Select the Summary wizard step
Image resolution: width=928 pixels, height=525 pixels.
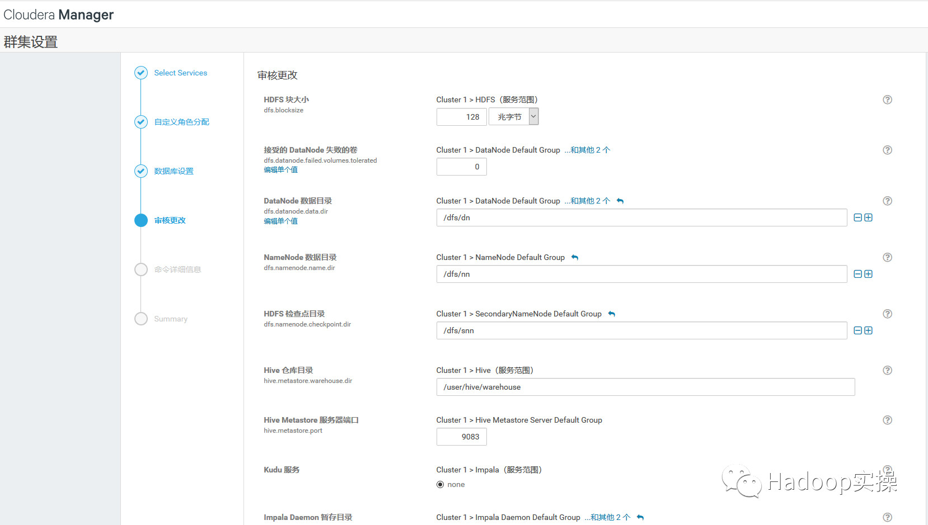point(171,319)
